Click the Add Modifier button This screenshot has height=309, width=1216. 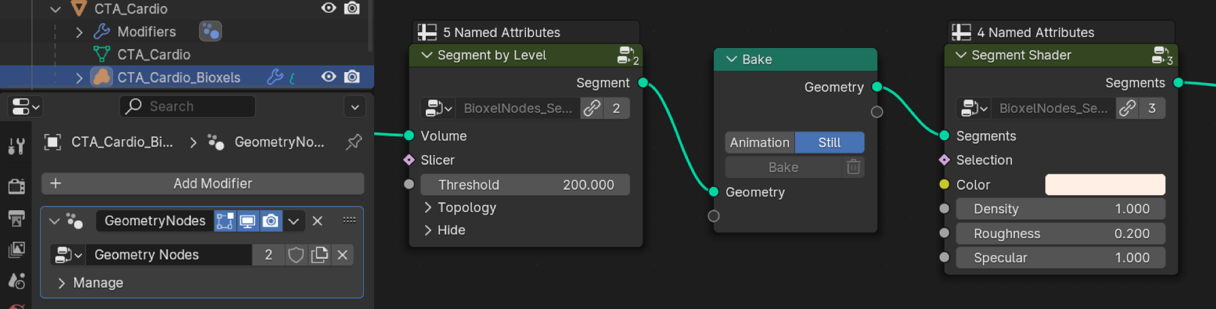(x=203, y=184)
